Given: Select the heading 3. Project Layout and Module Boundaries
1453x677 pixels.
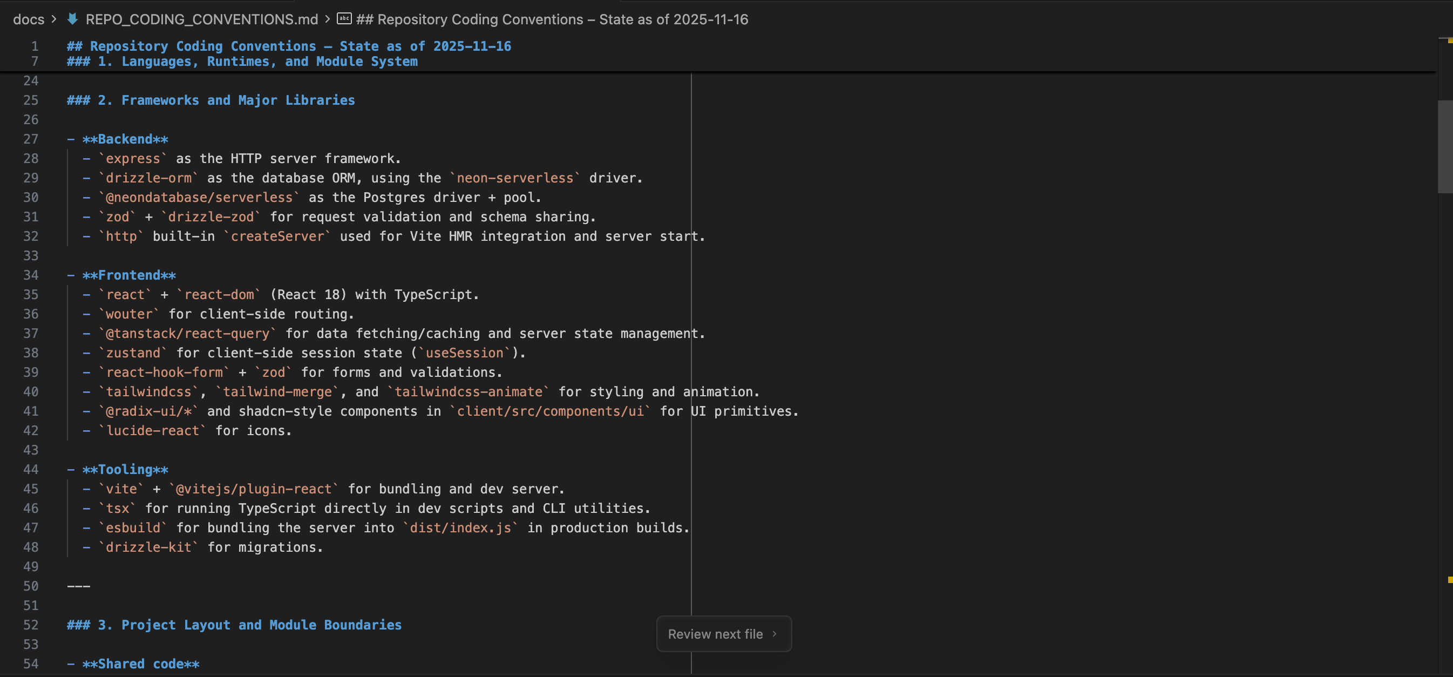Looking at the screenshot, I should click(x=234, y=625).
